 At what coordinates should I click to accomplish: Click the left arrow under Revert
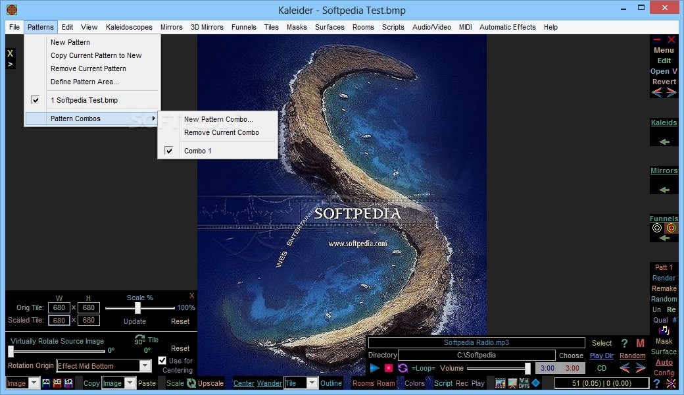pyautogui.click(x=657, y=92)
